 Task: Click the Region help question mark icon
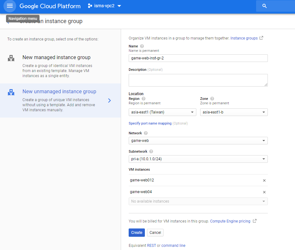click(x=144, y=99)
